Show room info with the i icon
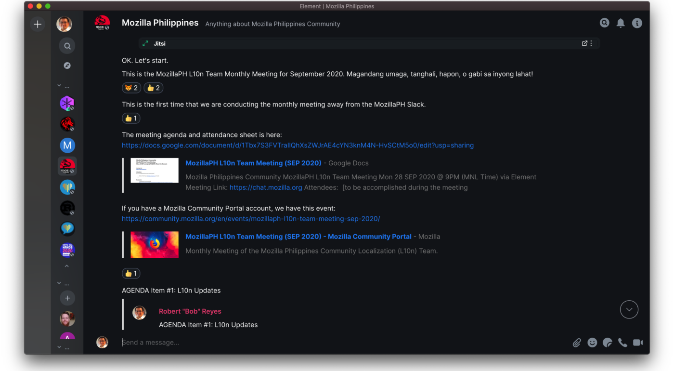 637,23
